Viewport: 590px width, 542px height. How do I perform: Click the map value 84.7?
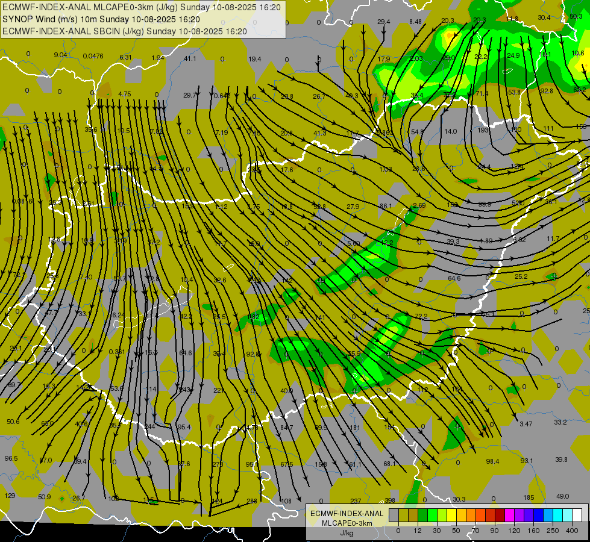pos(287,428)
